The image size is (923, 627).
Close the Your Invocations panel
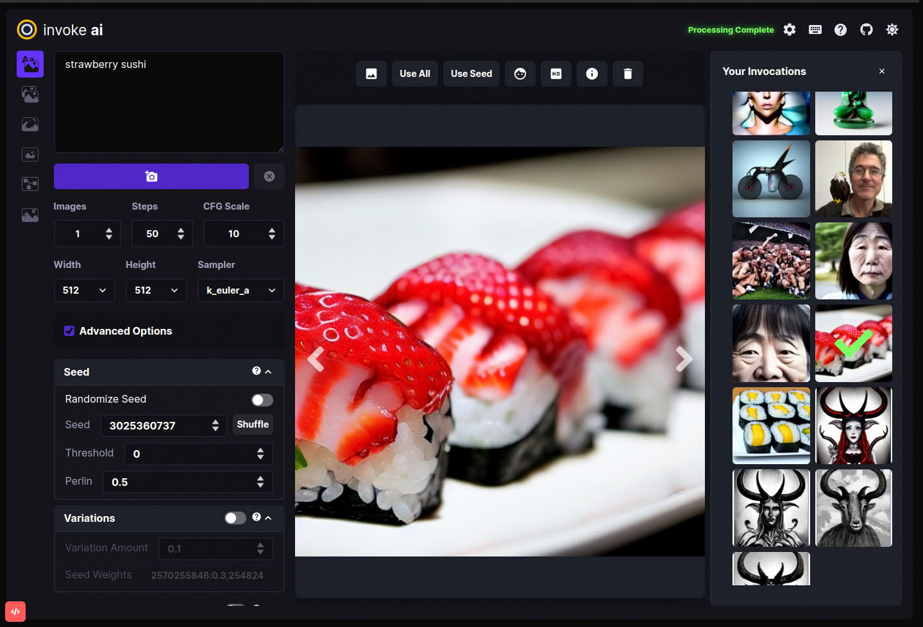click(882, 71)
